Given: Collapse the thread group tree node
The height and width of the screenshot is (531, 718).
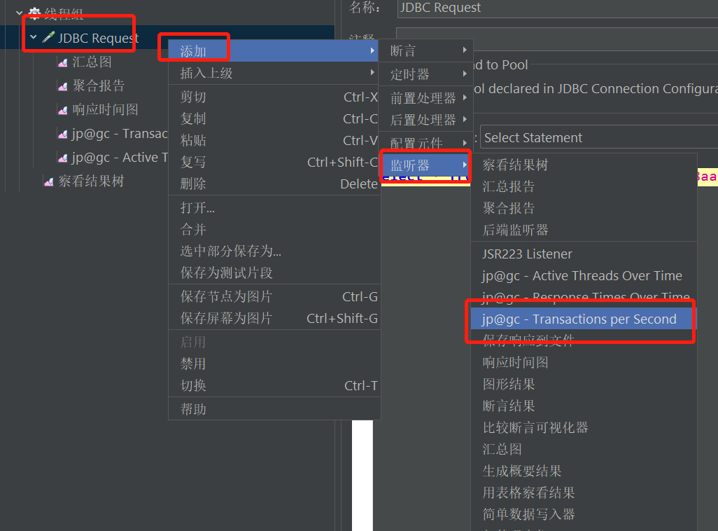Looking at the screenshot, I should (x=19, y=13).
